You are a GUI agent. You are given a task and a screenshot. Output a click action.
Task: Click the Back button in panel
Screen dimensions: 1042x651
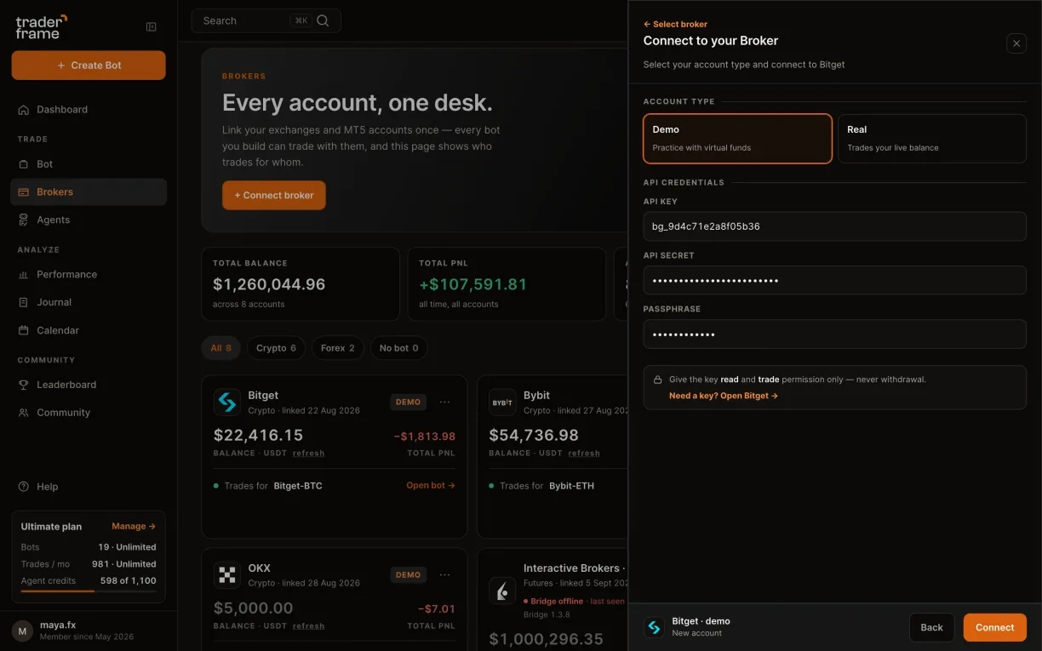pyautogui.click(x=932, y=627)
